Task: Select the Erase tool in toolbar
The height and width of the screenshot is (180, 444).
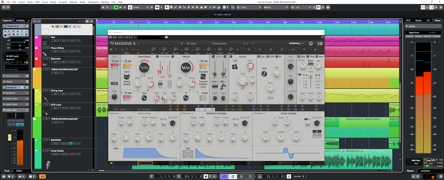Action: [180, 7]
